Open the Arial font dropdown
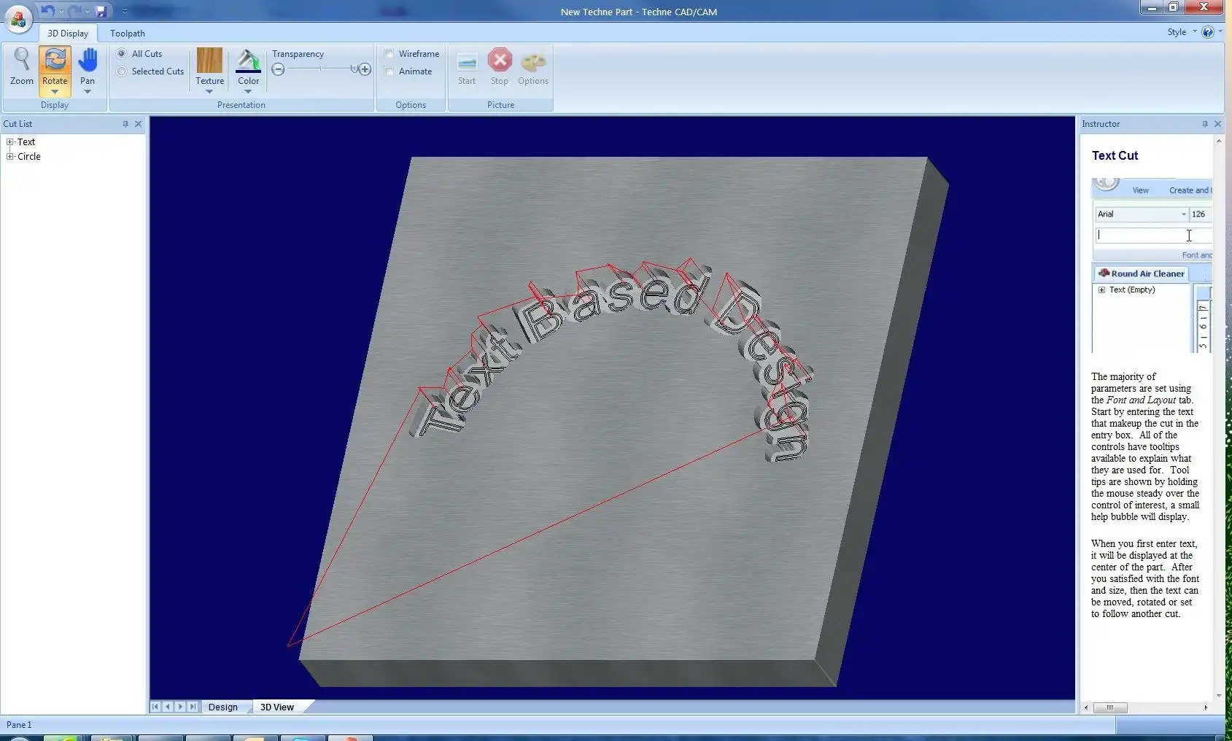The height and width of the screenshot is (741, 1232). pyautogui.click(x=1182, y=214)
